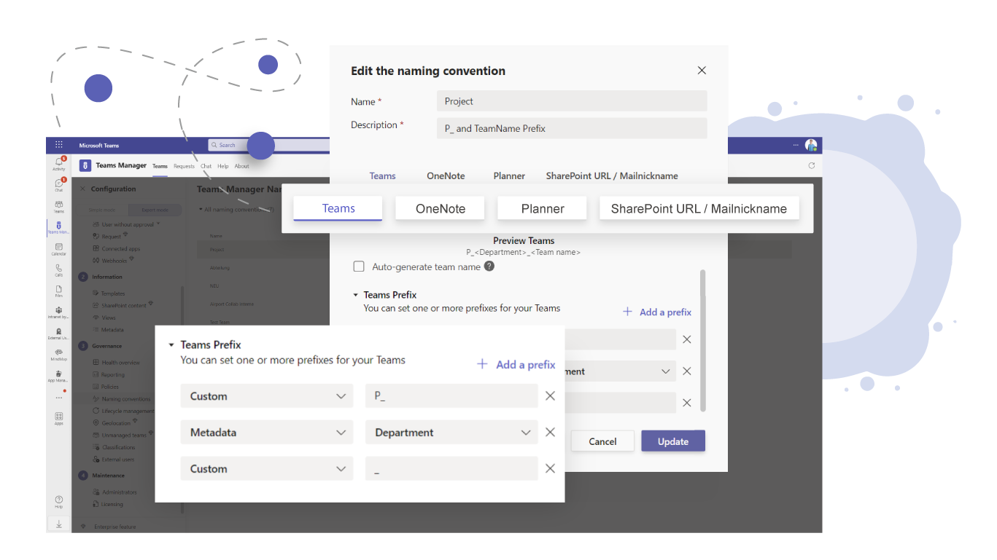This screenshot has height=560, width=997.
Task: Remove the enlarged underscore custom prefix row
Action: coord(551,469)
